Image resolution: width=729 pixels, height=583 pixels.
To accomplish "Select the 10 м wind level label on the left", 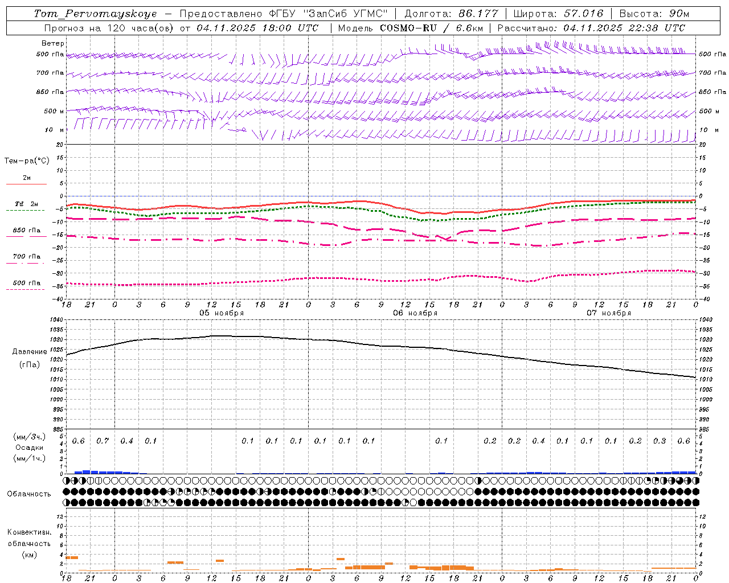I will pyautogui.click(x=55, y=130).
